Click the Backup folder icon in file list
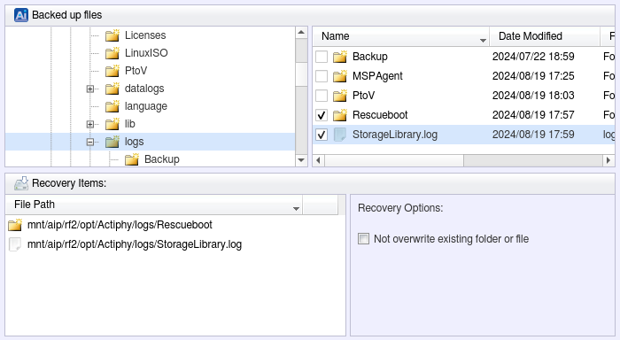The width and height of the screenshot is (620, 340). tap(339, 57)
